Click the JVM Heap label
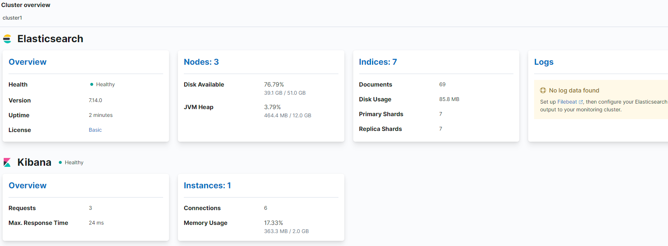The image size is (668, 246). [x=199, y=107]
